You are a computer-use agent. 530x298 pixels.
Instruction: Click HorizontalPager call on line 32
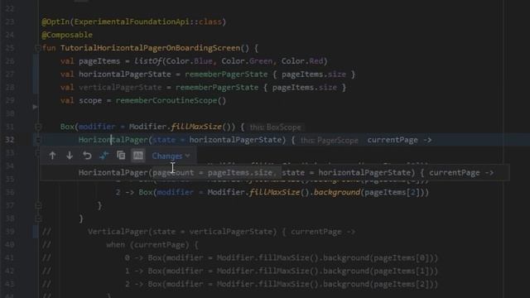[113, 140]
